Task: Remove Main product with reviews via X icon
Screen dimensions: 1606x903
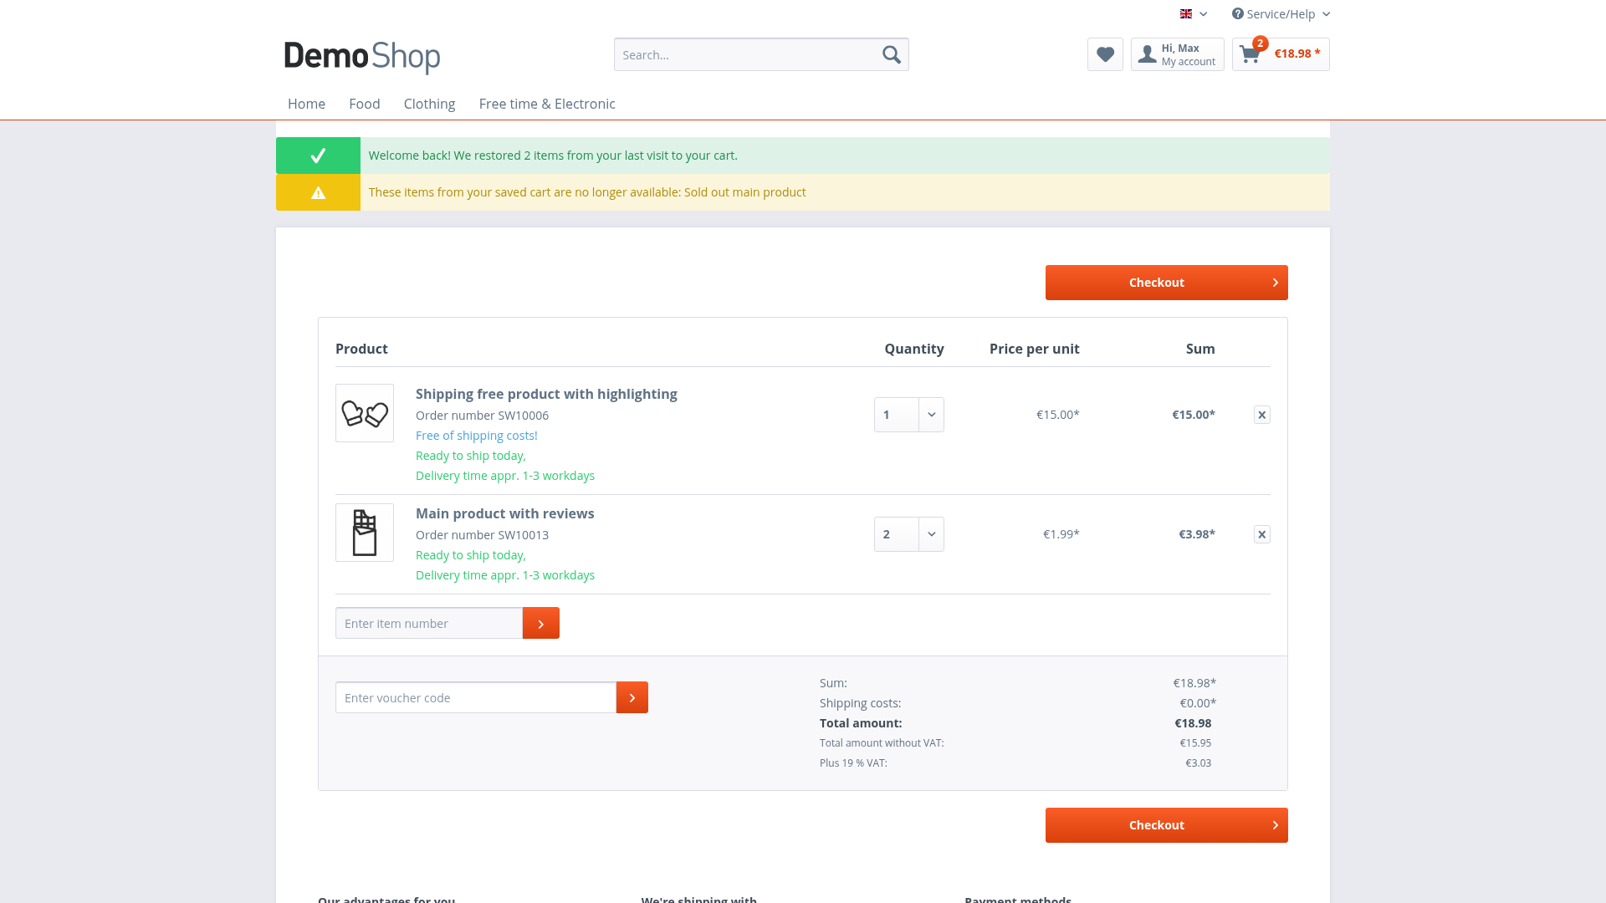Action: (1262, 534)
